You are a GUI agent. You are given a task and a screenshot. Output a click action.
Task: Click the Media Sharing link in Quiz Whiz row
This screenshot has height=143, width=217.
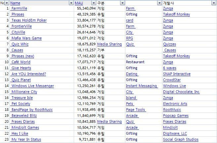109,44
